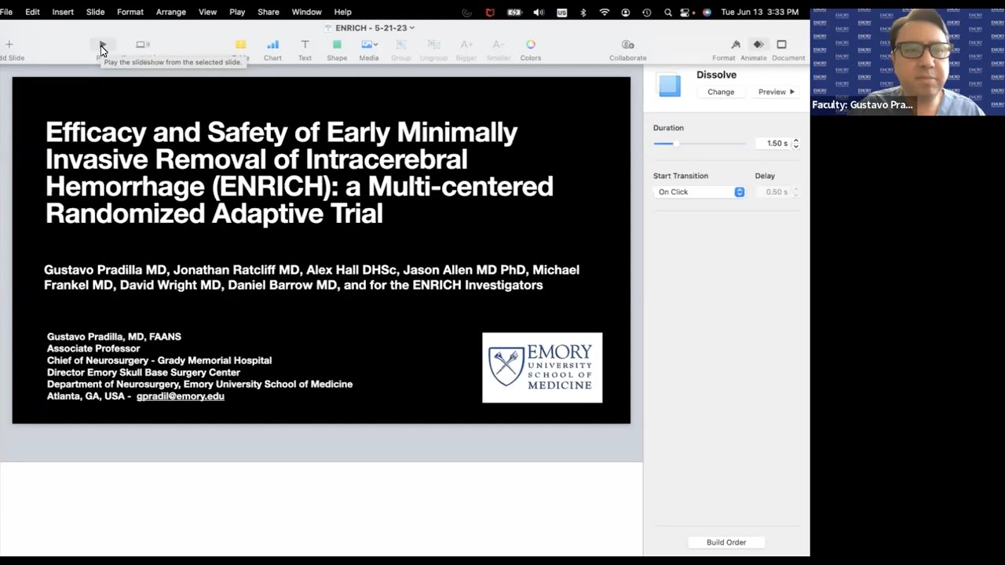Viewport: 1005px width, 565px height.
Task: Click the Build Order button
Action: pyautogui.click(x=726, y=542)
